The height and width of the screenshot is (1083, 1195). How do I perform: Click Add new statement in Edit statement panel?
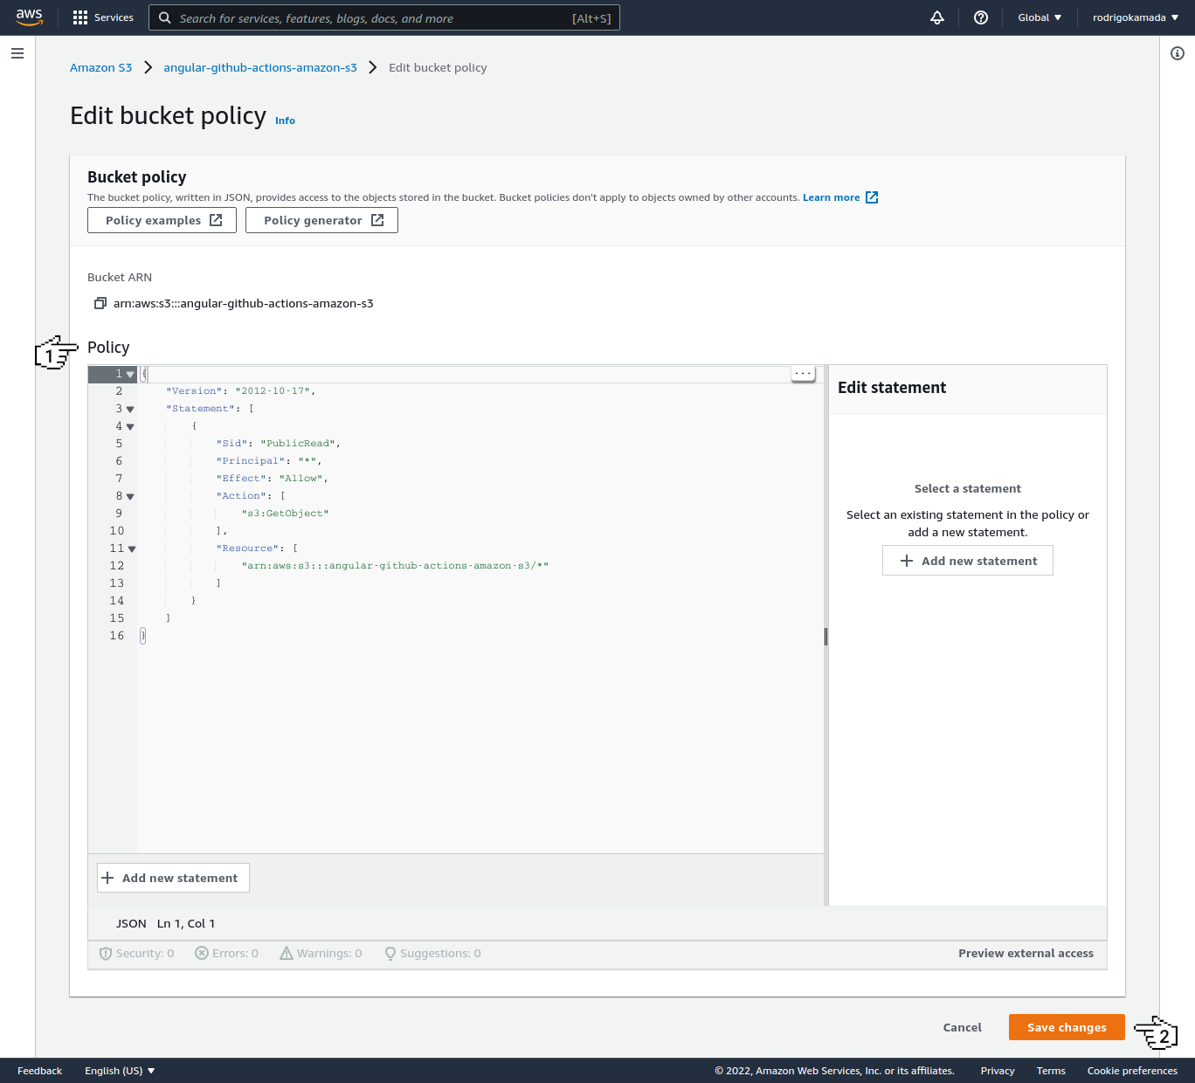[x=967, y=560]
